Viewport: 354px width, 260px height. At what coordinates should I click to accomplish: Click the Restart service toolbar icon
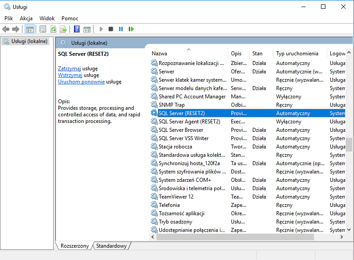[131, 29]
